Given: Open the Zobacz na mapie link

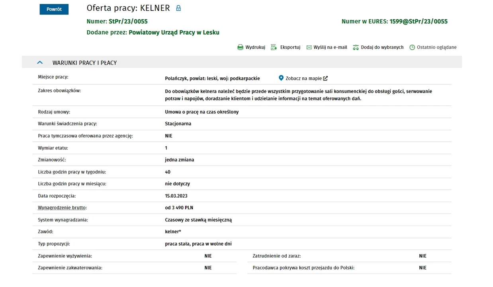Looking at the screenshot, I should pyautogui.click(x=303, y=79).
